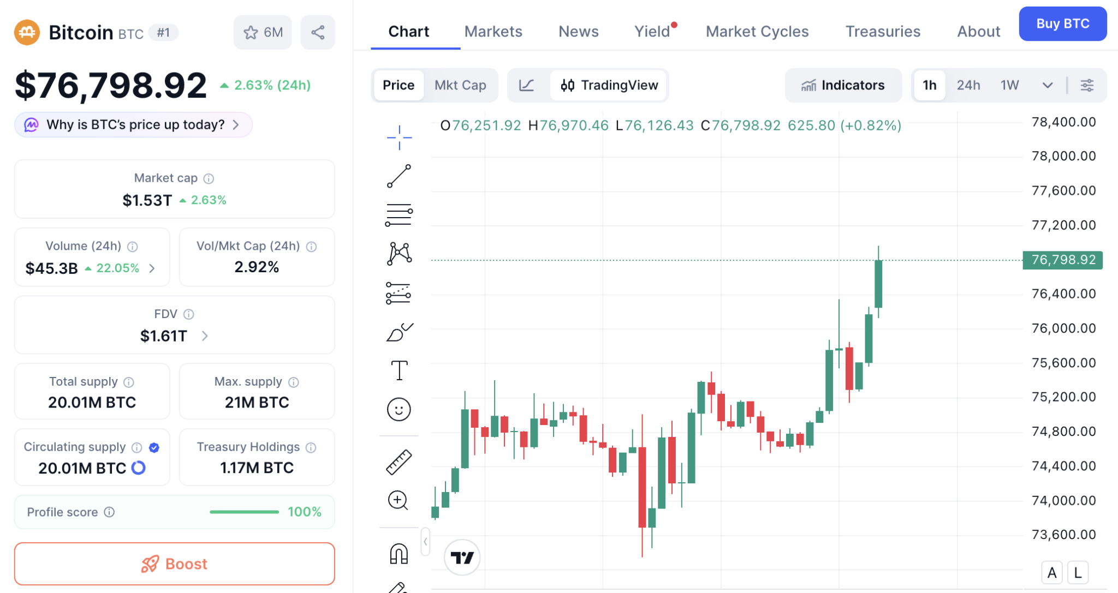Share Bitcoin page via share icon
The width and height of the screenshot is (1118, 593).
pos(318,33)
